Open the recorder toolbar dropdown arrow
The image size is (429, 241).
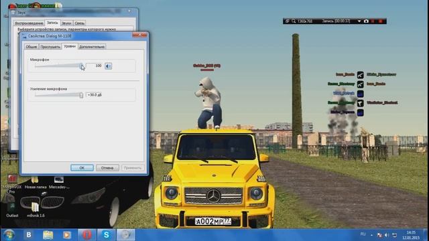359,21
